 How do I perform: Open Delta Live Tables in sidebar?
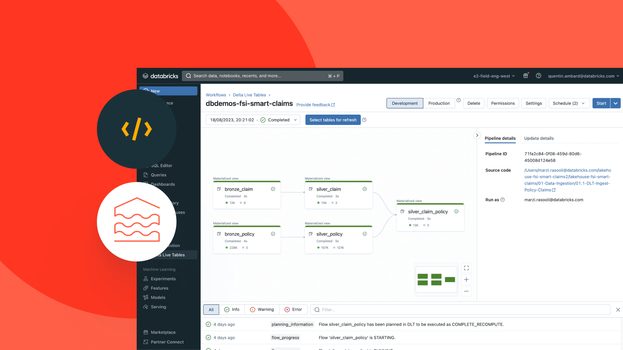point(169,255)
